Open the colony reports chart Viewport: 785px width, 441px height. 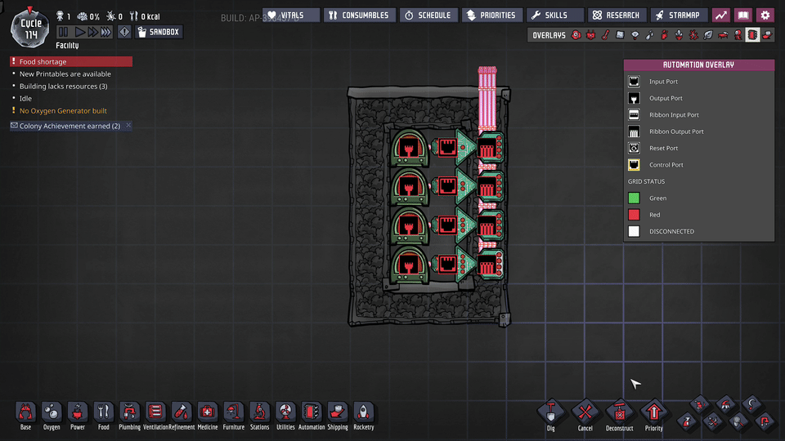[721, 15]
